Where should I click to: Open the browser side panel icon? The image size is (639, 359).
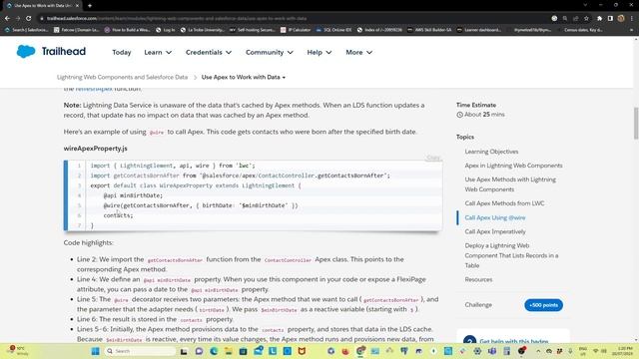pos(610,18)
